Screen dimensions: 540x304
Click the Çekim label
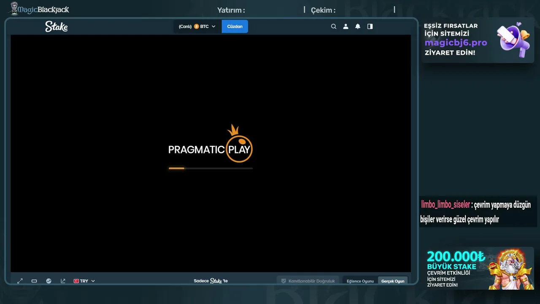[x=323, y=10]
